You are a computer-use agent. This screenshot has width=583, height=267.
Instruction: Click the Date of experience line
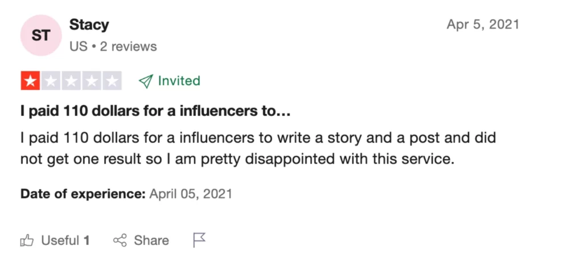pos(126,194)
